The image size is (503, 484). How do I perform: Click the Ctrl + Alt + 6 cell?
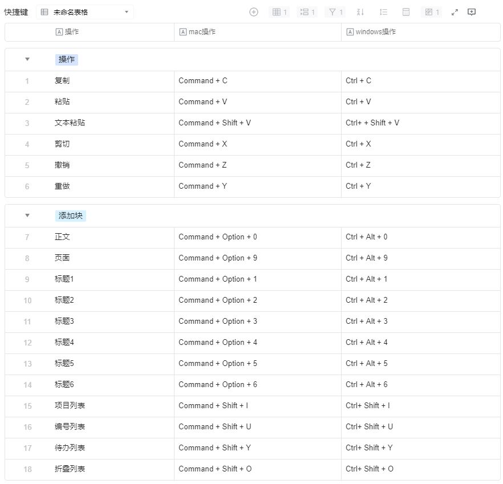(x=420, y=385)
